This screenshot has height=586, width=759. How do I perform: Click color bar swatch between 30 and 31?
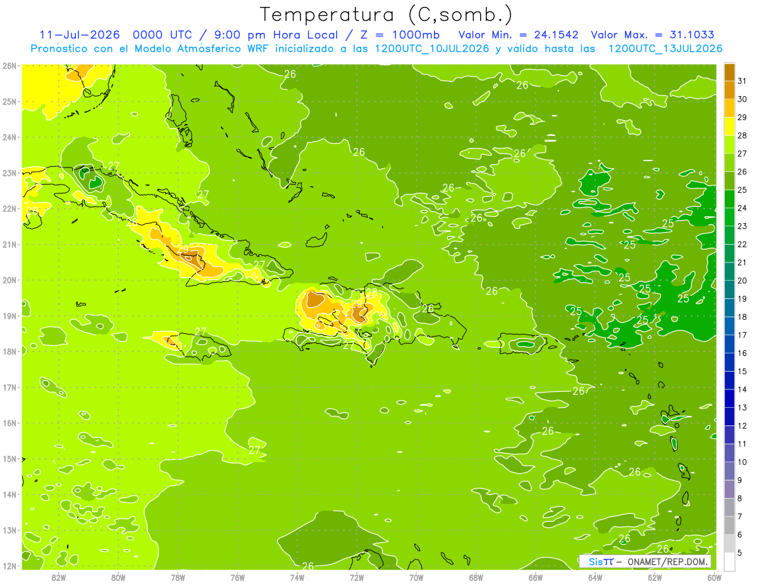[x=729, y=90]
